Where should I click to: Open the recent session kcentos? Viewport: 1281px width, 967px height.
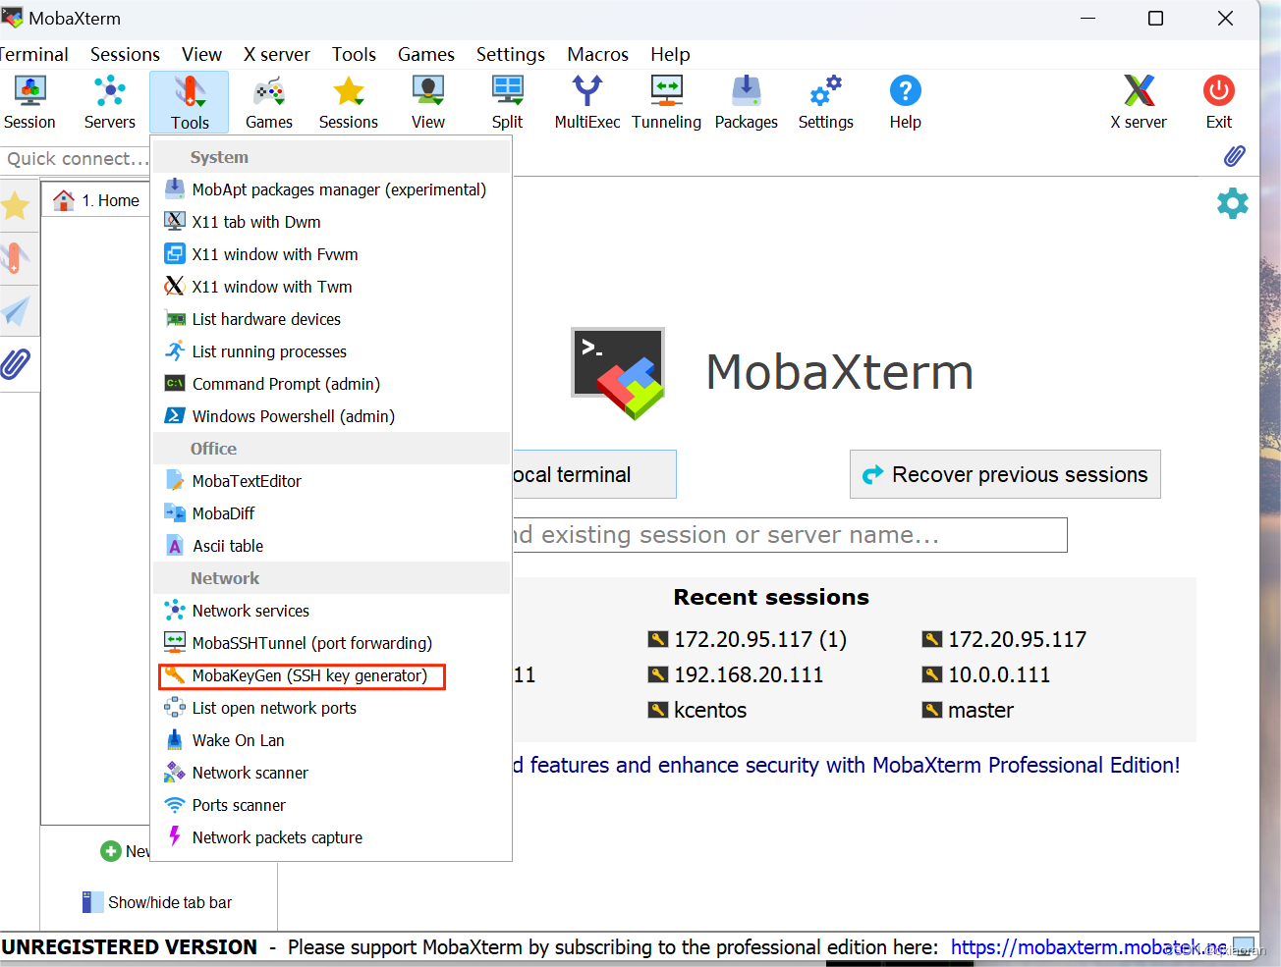coord(708,709)
